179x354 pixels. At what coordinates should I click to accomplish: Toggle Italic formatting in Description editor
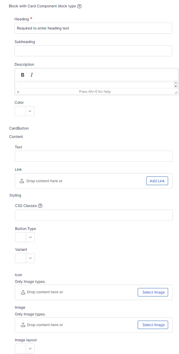[32, 75]
